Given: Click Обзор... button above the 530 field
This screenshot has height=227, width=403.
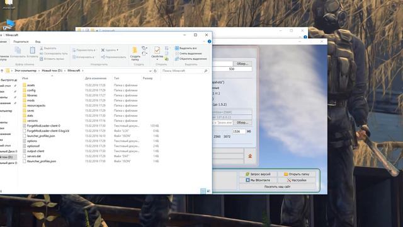Looking at the screenshot, I should (x=242, y=64).
